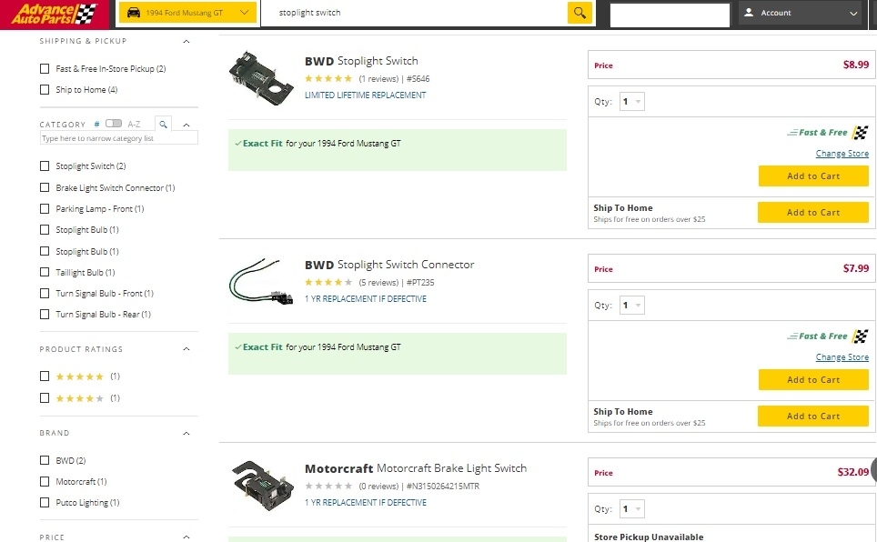Click the category search magnifier icon
The height and width of the screenshot is (542, 877).
click(162, 124)
